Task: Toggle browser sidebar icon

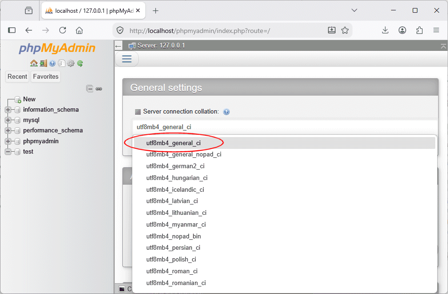Action: point(12,30)
